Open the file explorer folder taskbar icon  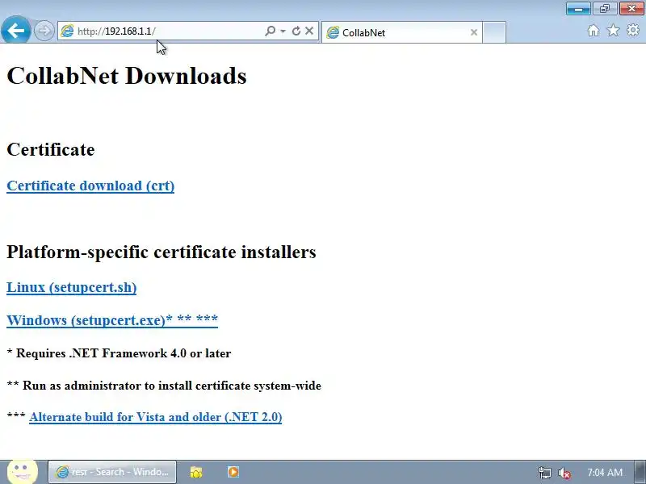(196, 472)
